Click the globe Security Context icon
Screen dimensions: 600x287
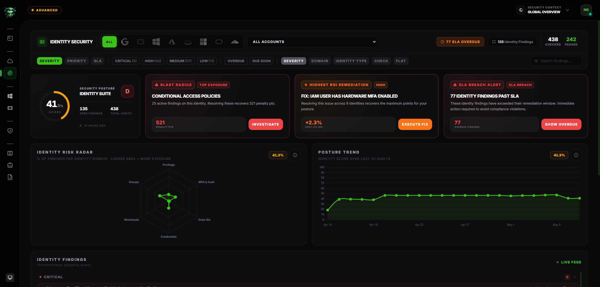pos(521,10)
